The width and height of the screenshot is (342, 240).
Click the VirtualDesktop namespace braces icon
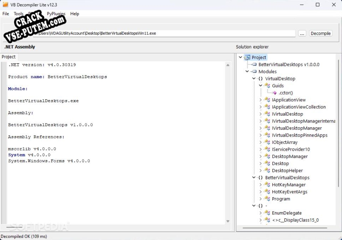tap(261, 79)
